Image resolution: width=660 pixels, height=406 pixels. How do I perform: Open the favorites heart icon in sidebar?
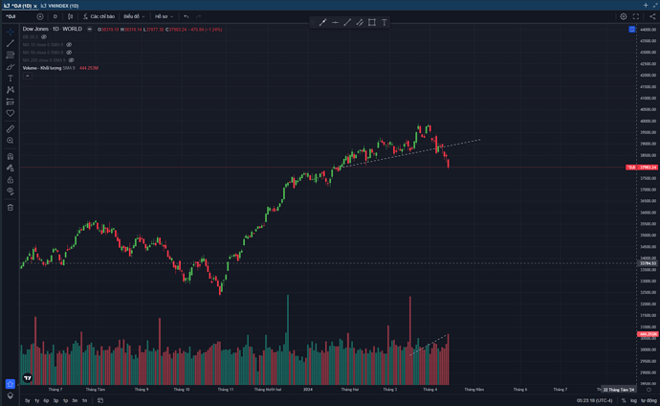pos(11,113)
